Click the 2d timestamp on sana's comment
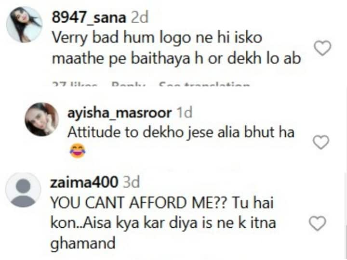The height and width of the screenshot is (260, 347). pyautogui.click(x=139, y=18)
